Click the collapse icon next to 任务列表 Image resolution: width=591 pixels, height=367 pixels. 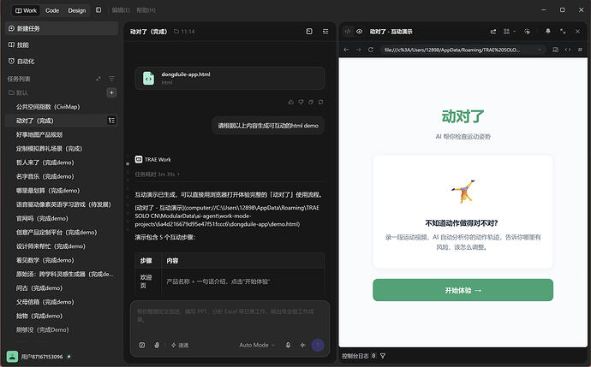(x=98, y=79)
